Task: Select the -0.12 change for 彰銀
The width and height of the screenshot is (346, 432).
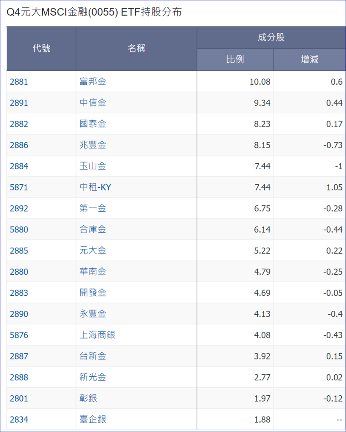Action: pyautogui.click(x=333, y=399)
